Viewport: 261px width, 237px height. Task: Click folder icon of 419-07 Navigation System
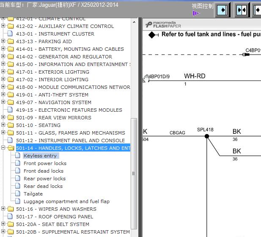pyautogui.click(x=11, y=102)
